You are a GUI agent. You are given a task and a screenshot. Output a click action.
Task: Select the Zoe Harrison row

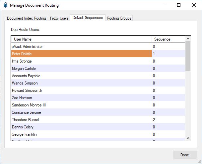[98, 98]
